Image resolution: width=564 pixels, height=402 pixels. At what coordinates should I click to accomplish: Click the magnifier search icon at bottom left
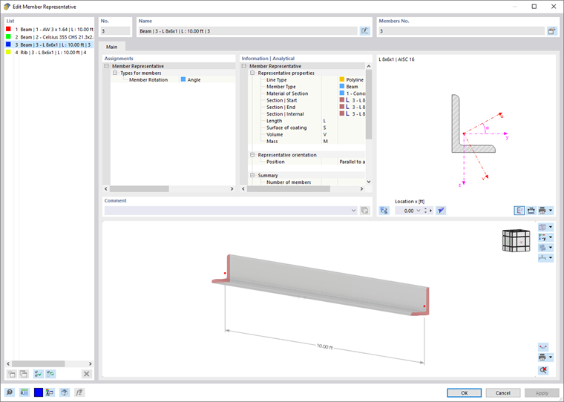[x=10, y=392]
